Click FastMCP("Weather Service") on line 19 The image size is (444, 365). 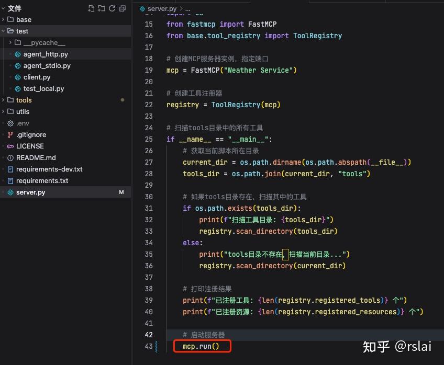(x=243, y=70)
